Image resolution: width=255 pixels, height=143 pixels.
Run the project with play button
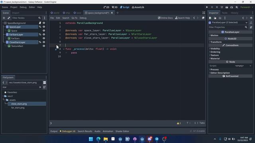(207, 7)
